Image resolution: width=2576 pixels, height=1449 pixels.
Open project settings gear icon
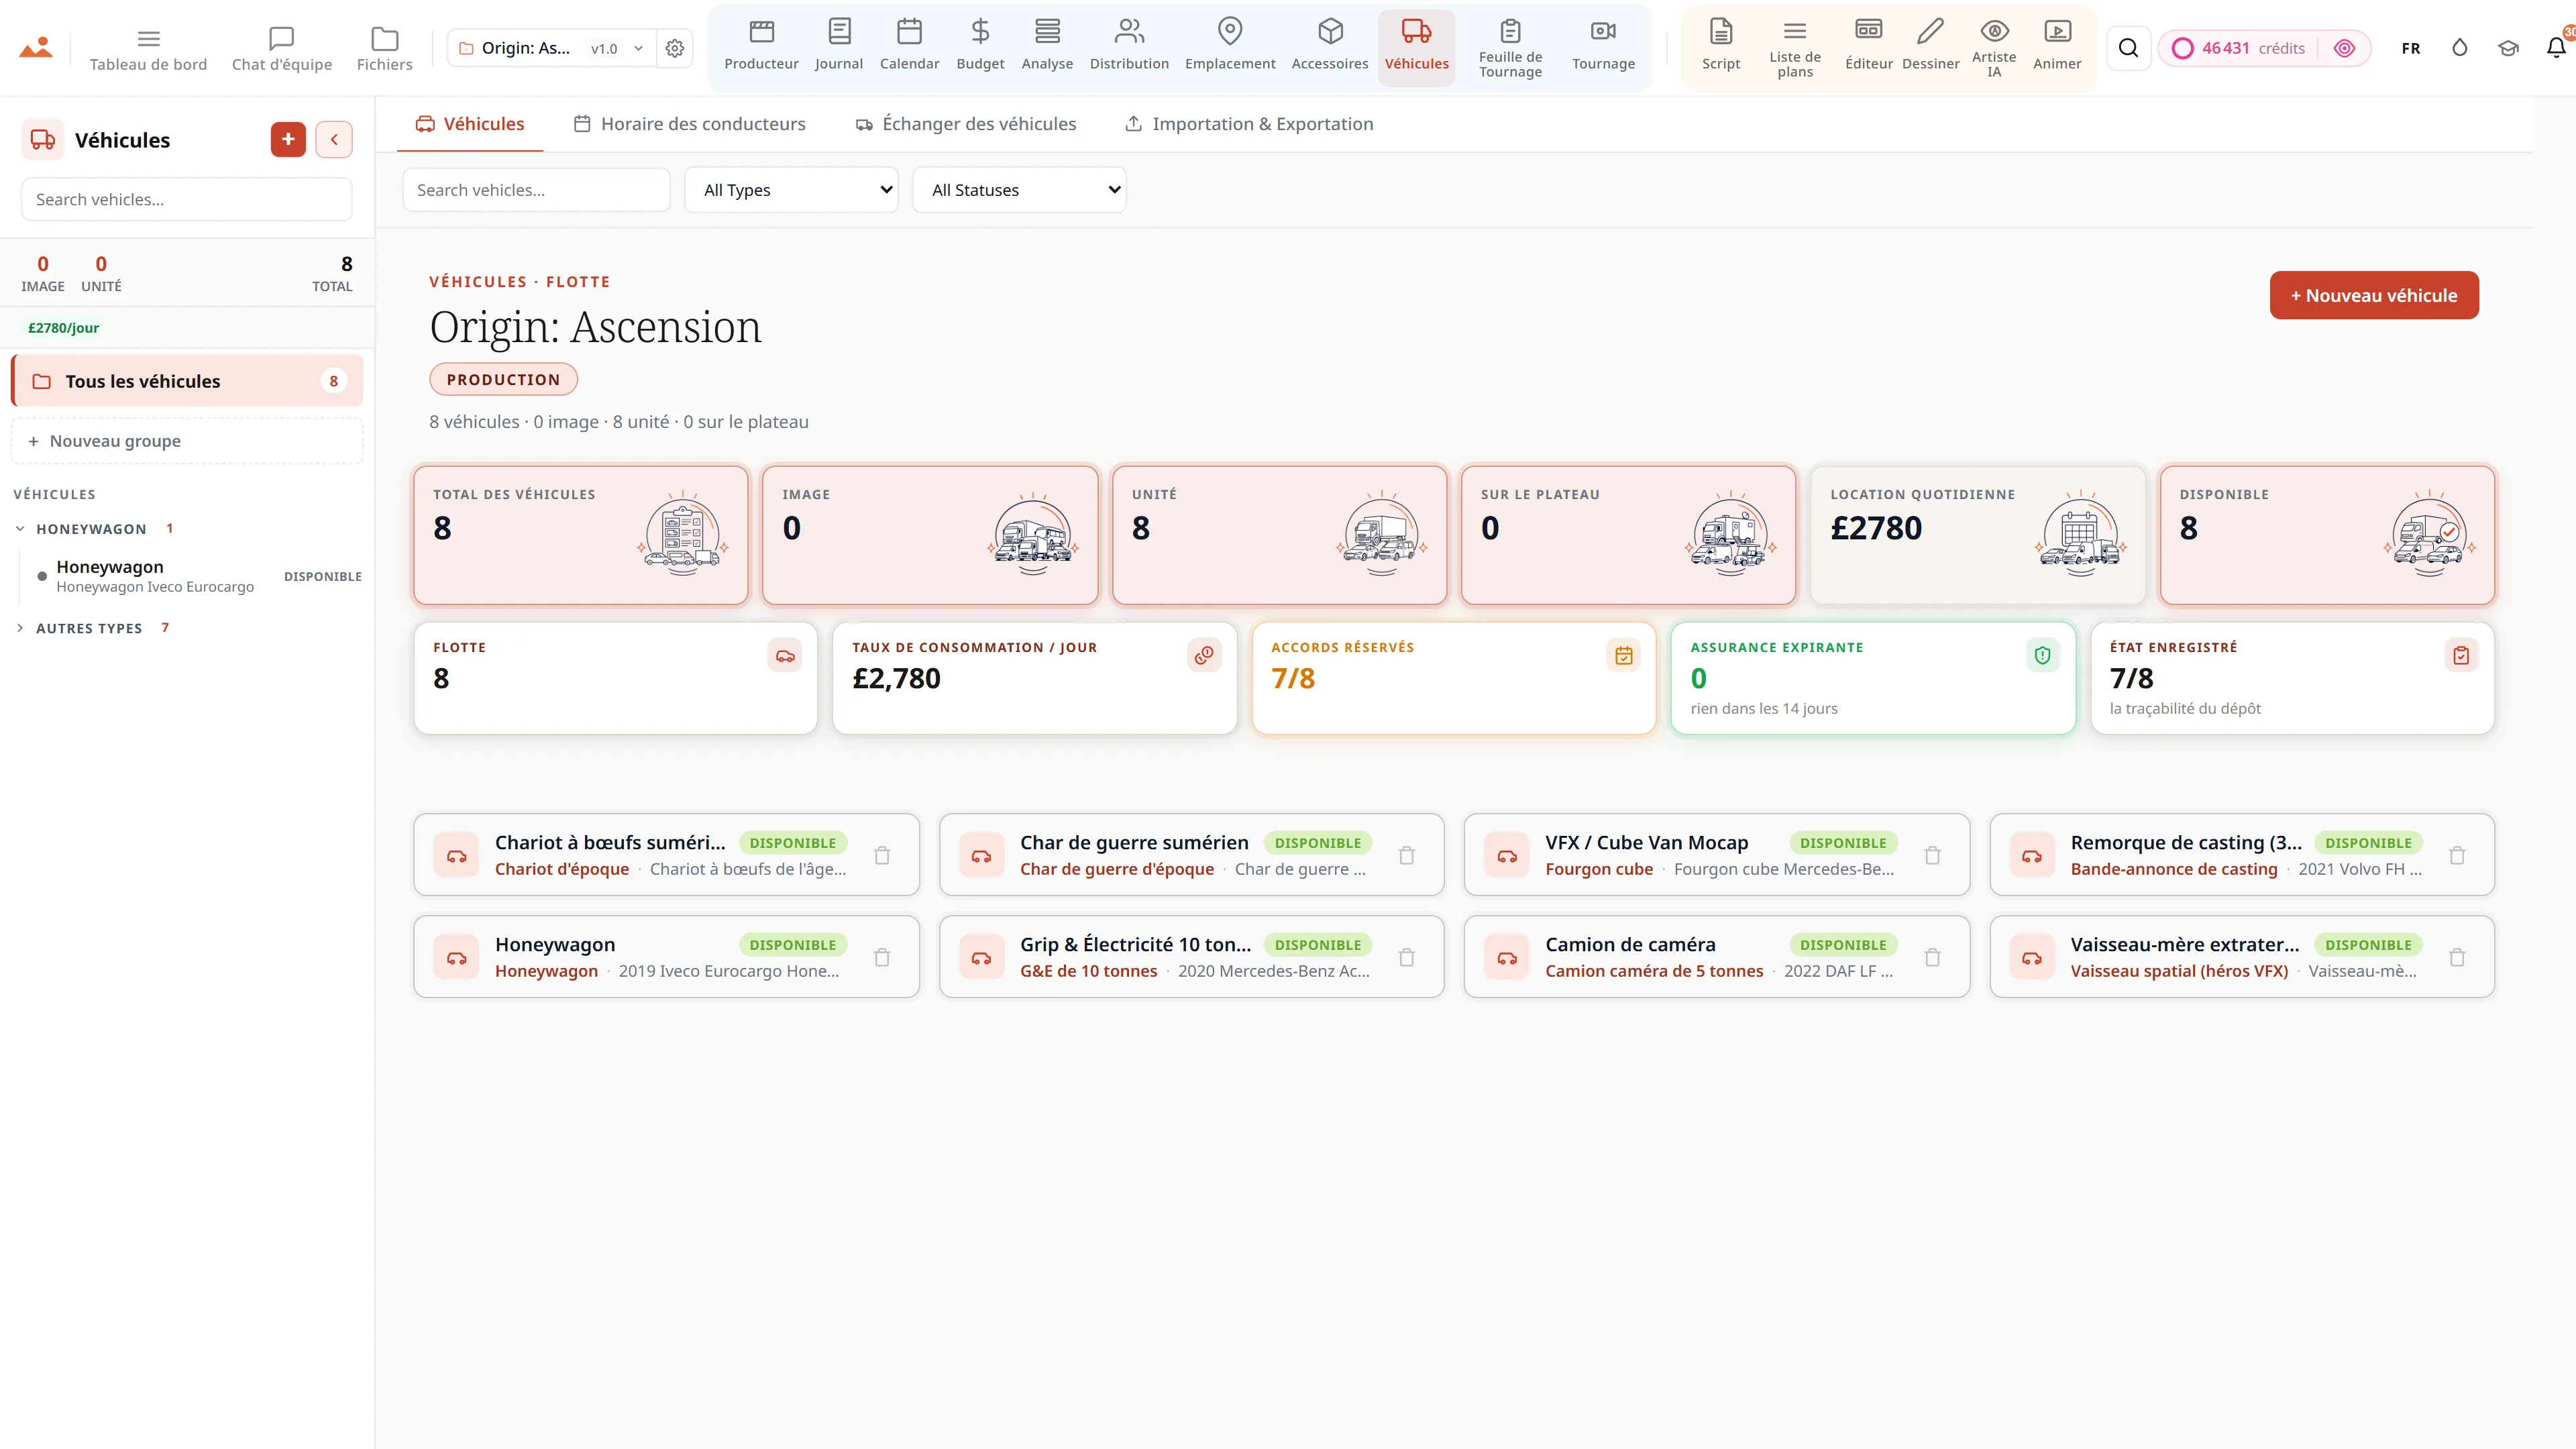pyautogui.click(x=675, y=48)
